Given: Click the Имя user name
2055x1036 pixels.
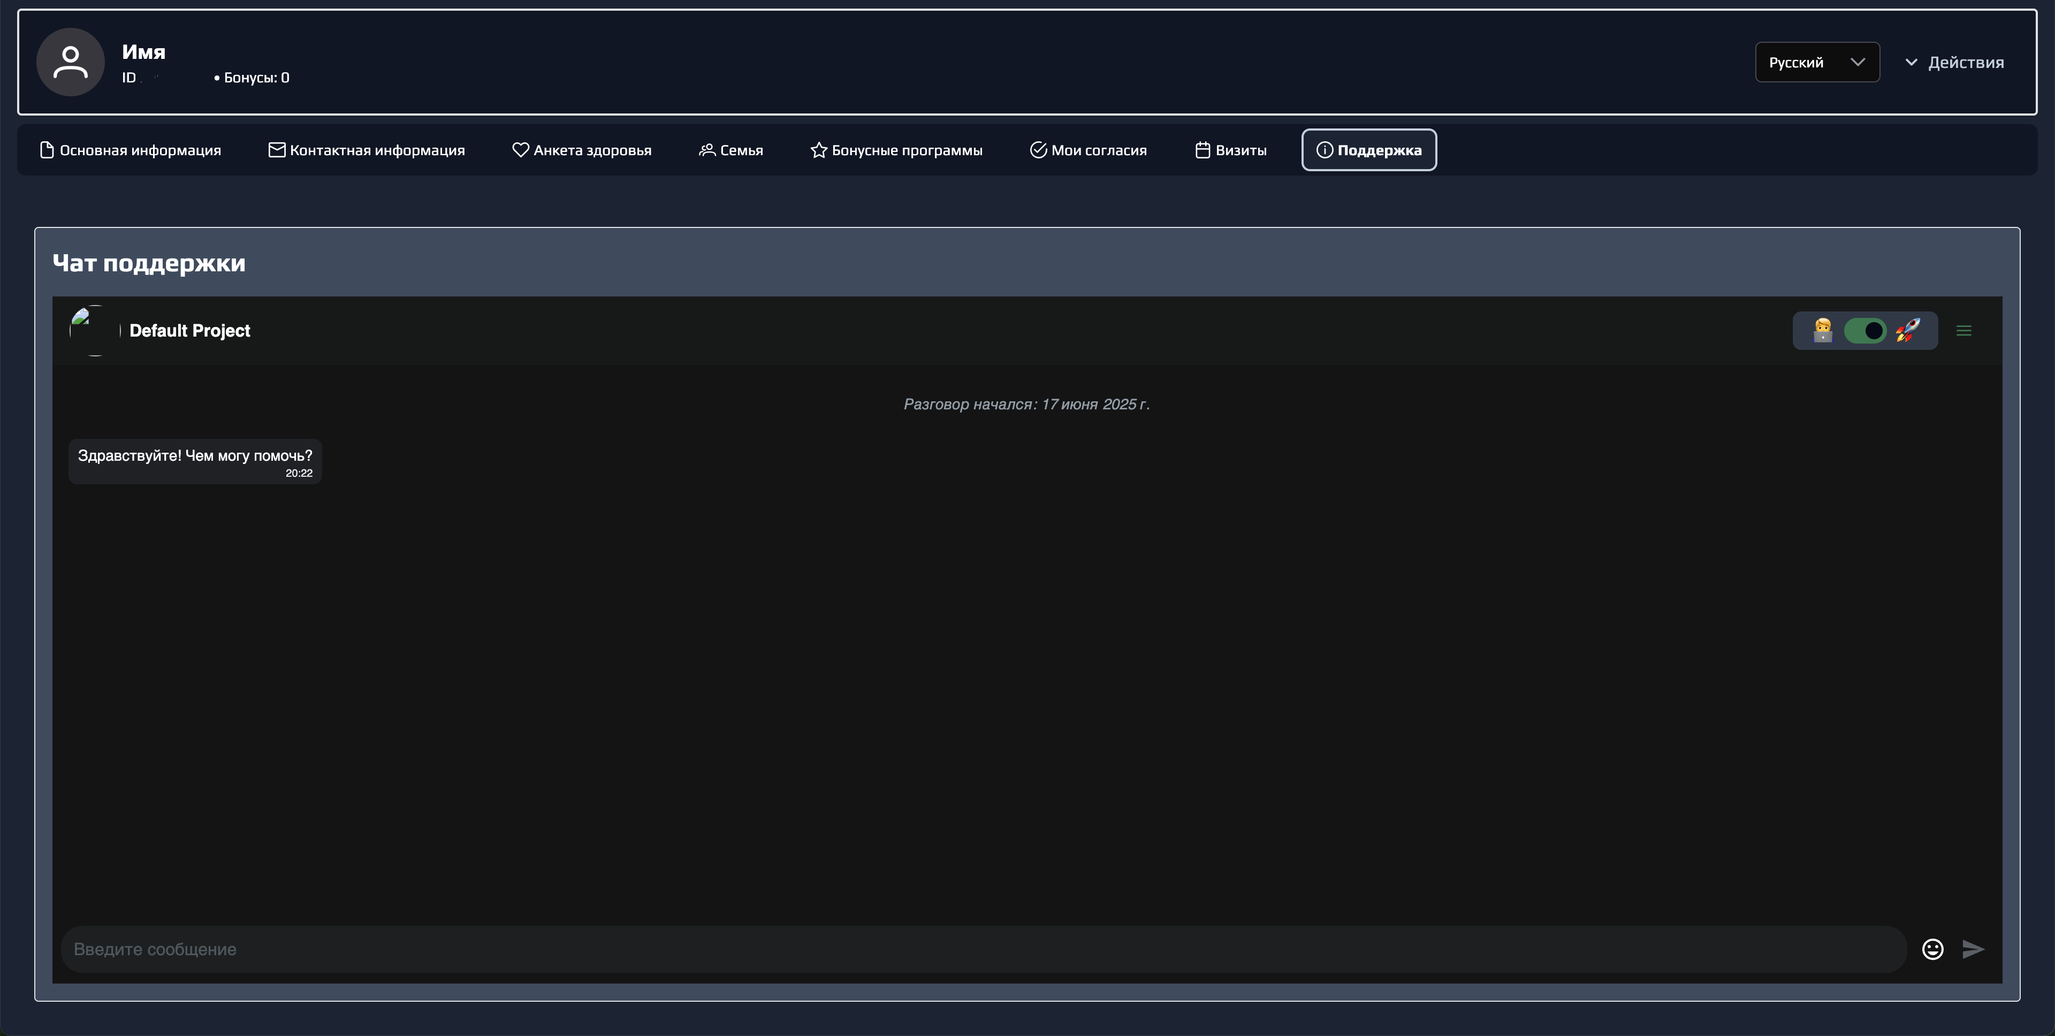Looking at the screenshot, I should [x=143, y=52].
